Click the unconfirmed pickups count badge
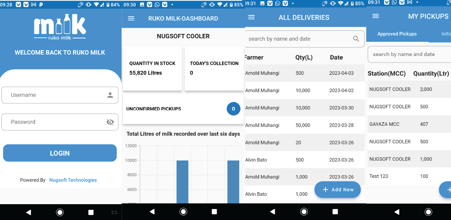Screen dimensions: 451x220 tap(233, 109)
